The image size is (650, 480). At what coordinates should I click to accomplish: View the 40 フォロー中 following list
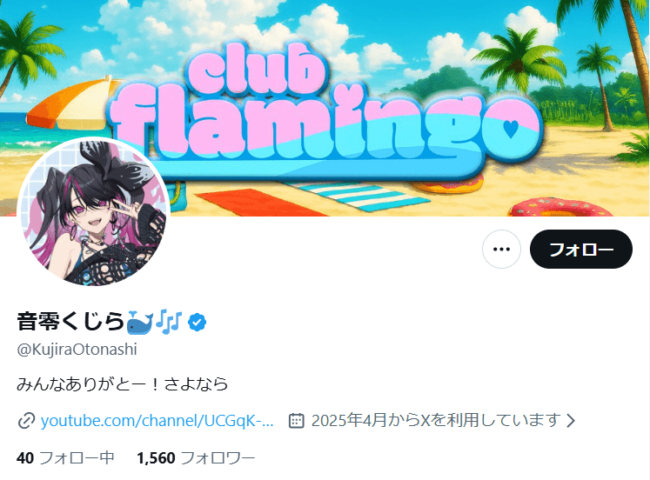click(65, 458)
